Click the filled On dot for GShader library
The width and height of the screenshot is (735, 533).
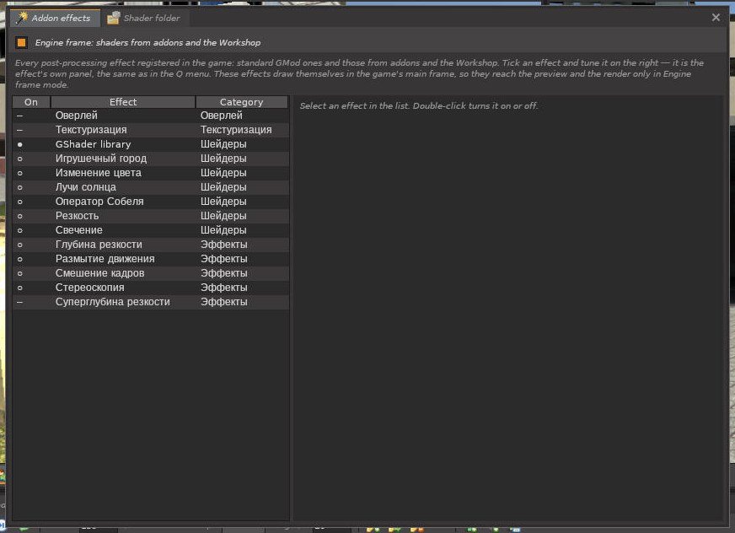[19, 144]
